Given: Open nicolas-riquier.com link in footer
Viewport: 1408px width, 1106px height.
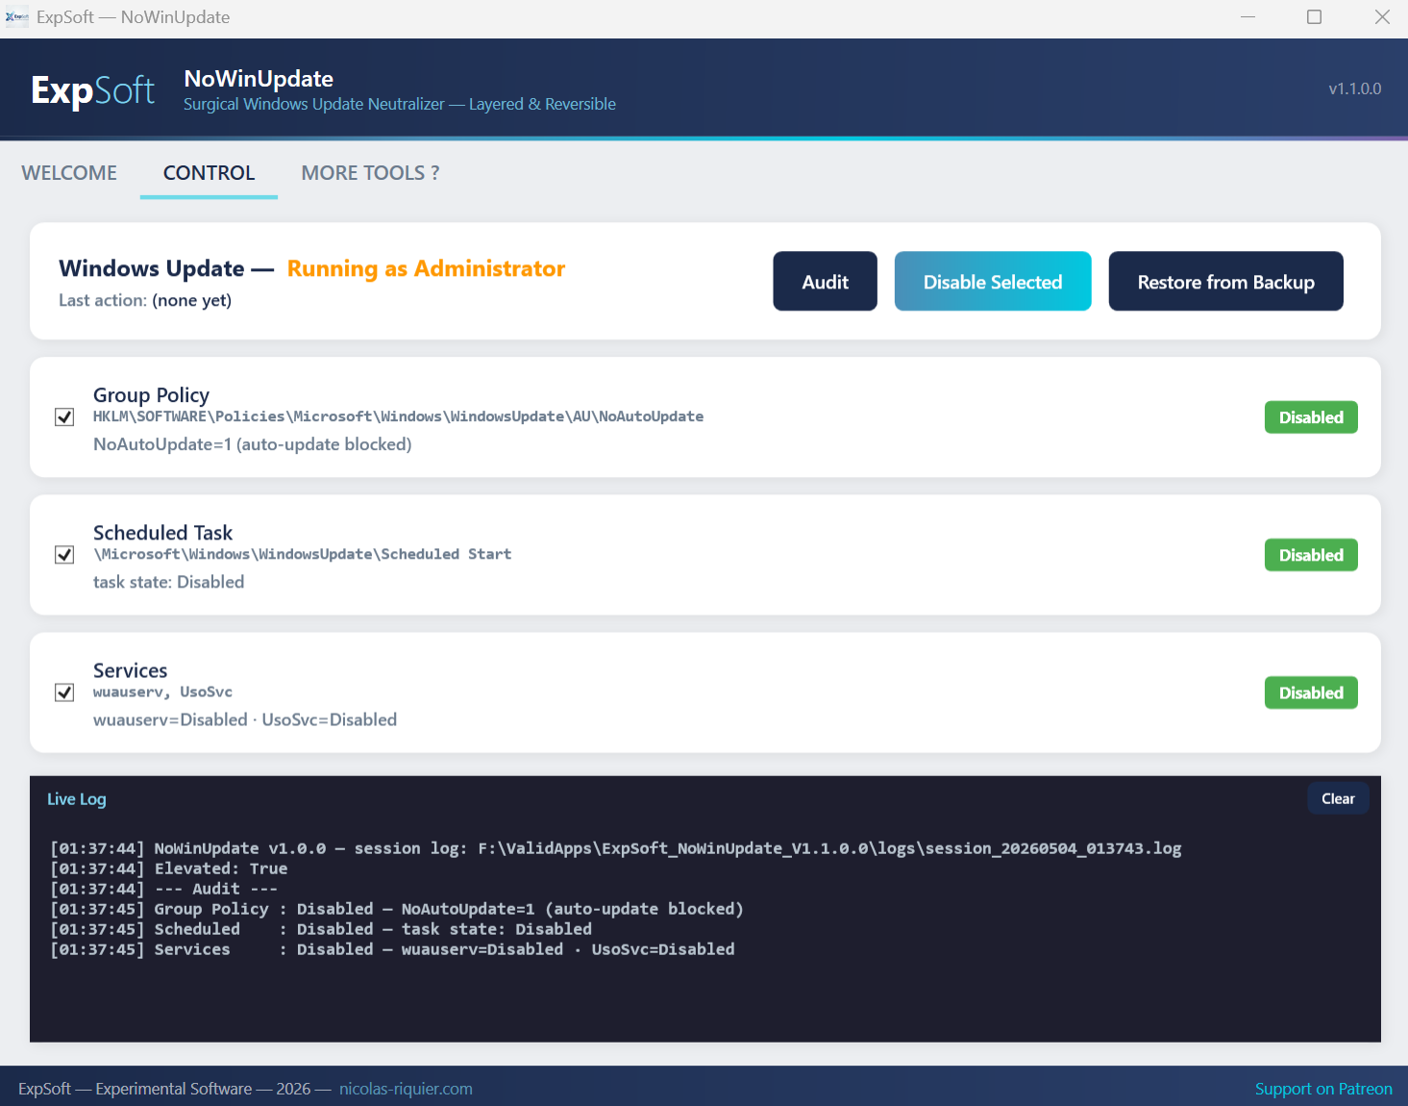Looking at the screenshot, I should click(x=406, y=1089).
